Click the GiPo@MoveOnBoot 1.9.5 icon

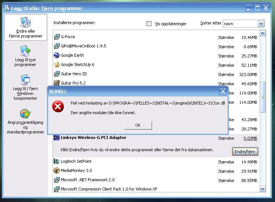point(57,46)
